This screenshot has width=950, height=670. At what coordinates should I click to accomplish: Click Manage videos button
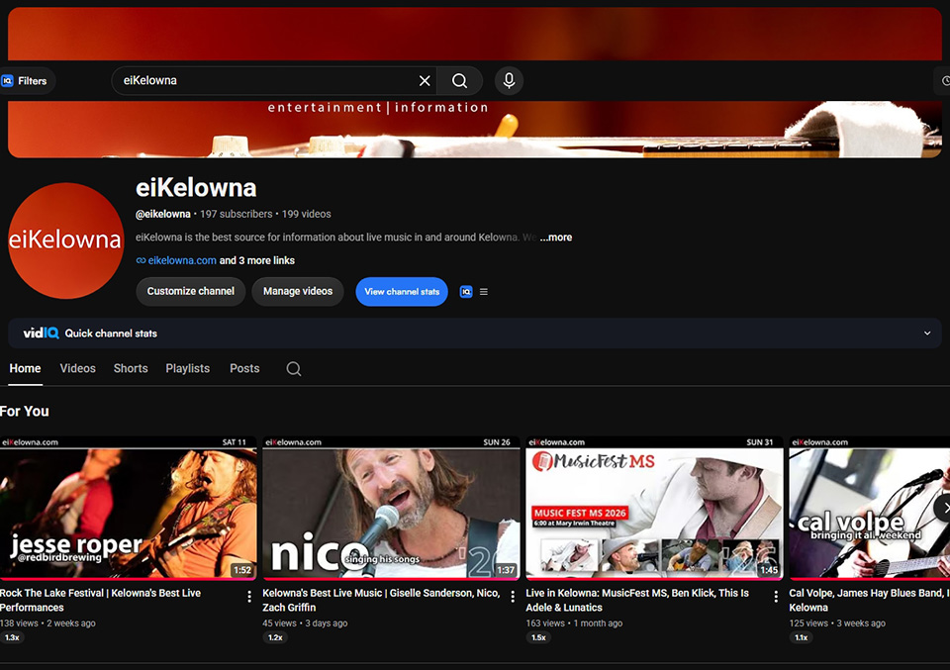click(298, 291)
